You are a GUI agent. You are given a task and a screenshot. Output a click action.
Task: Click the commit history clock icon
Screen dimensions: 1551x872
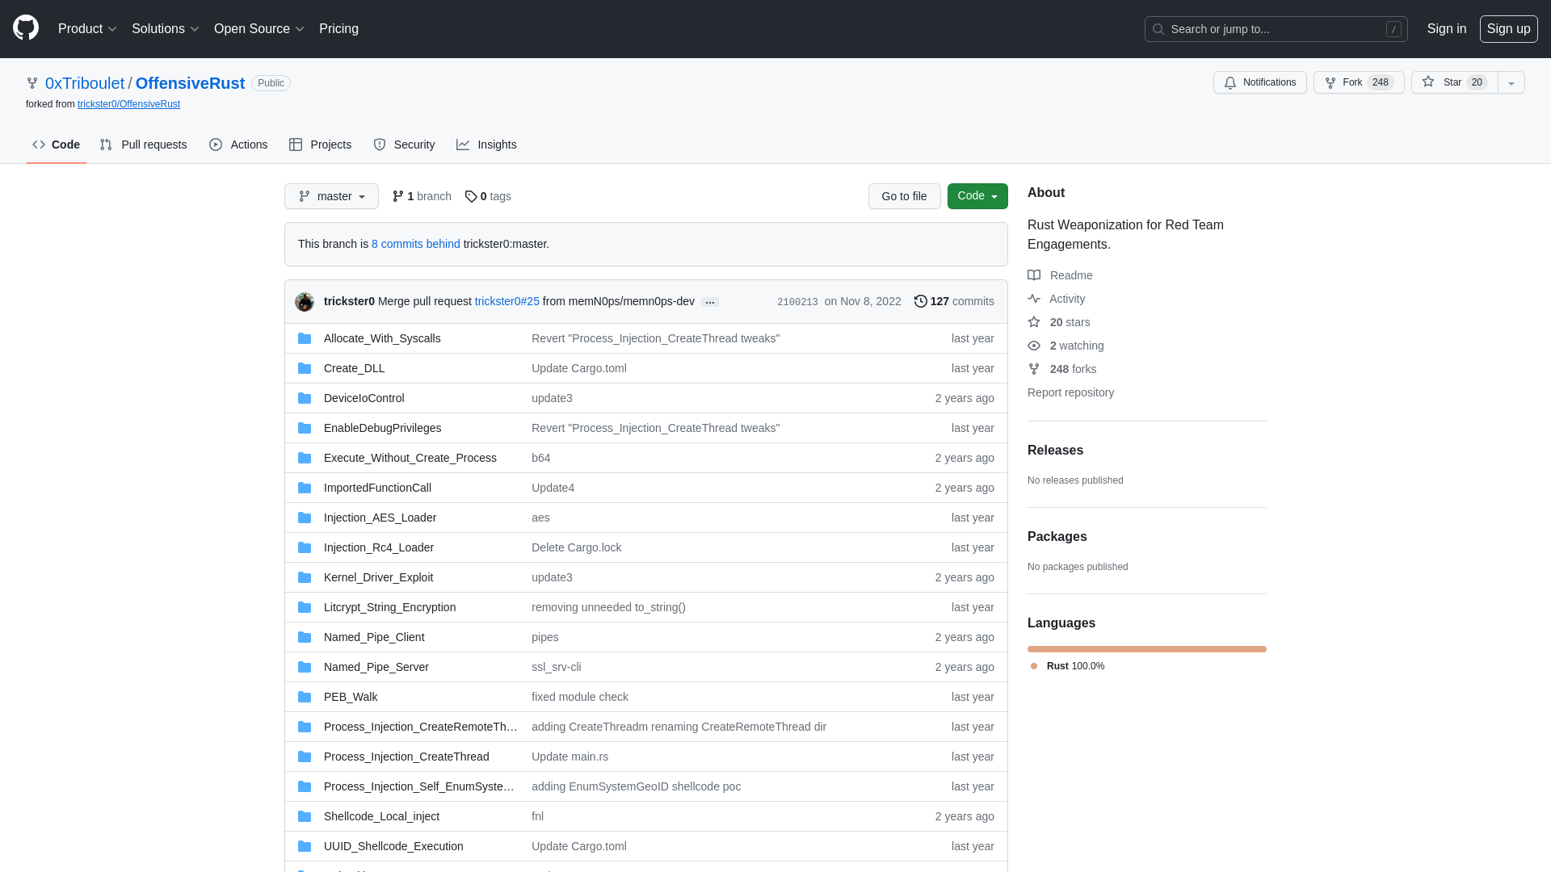(x=921, y=301)
